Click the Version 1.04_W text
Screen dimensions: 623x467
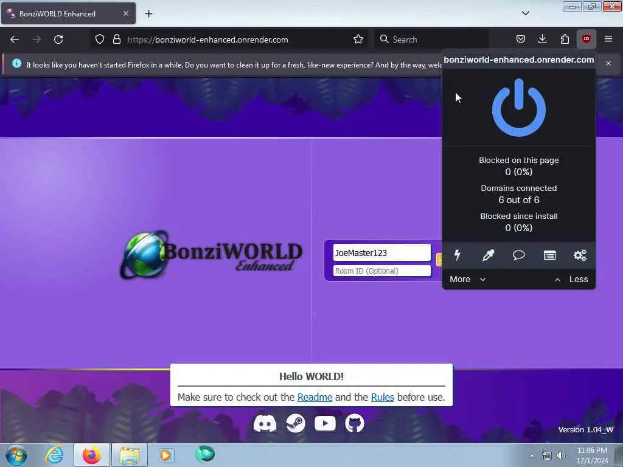point(586,429)
